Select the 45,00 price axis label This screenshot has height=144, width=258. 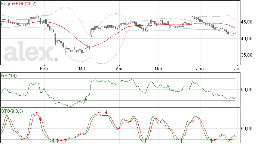pyautogui.click(x=246, y=22)
